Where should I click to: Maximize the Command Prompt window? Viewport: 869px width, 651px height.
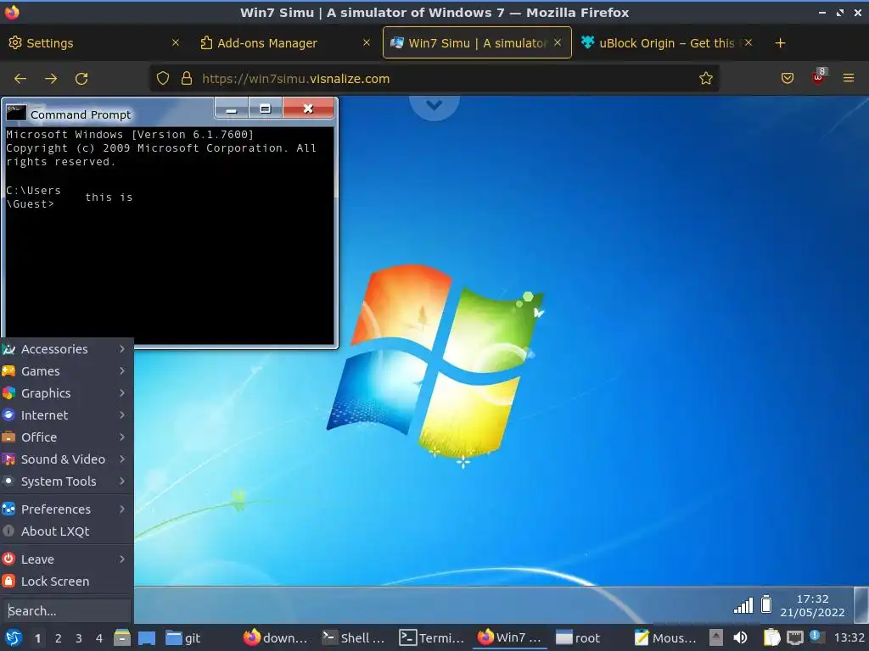click(266, 108)
